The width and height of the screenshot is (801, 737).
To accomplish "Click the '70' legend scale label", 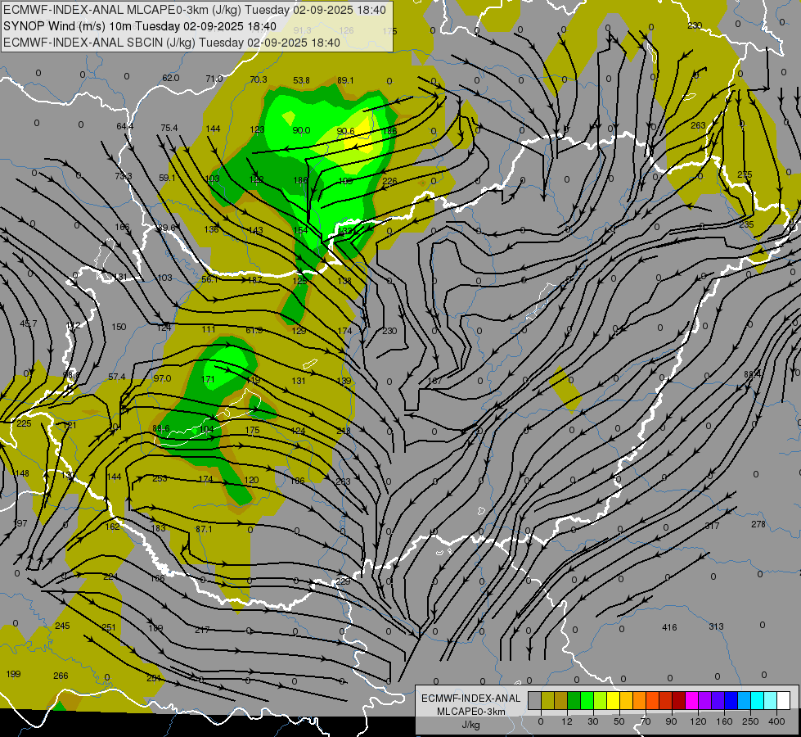I will pyautogui.click(x=646, y=721).
